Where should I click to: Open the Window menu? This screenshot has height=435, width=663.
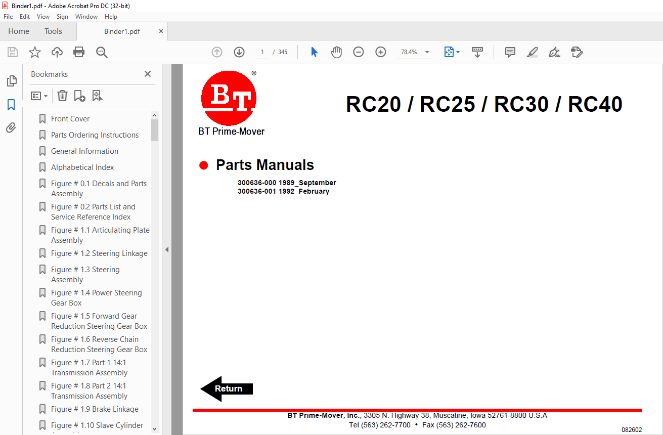(86, 17)
